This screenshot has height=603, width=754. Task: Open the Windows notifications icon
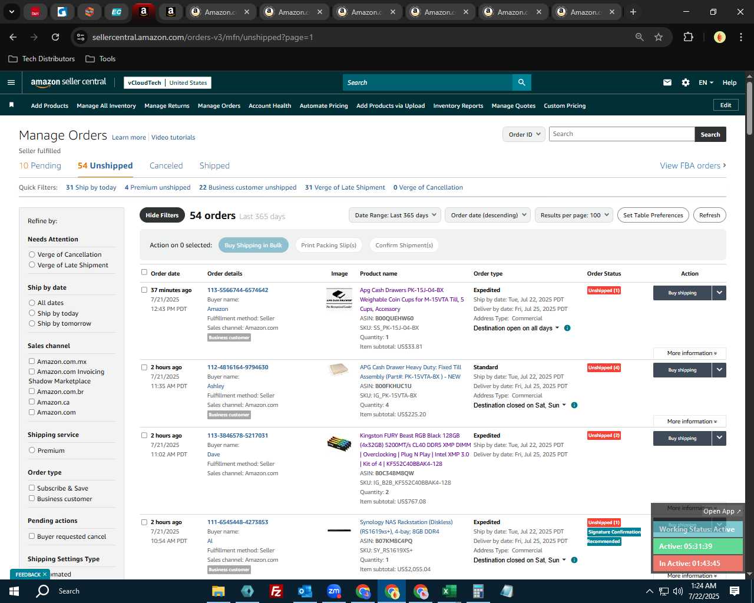click(735, 591)
